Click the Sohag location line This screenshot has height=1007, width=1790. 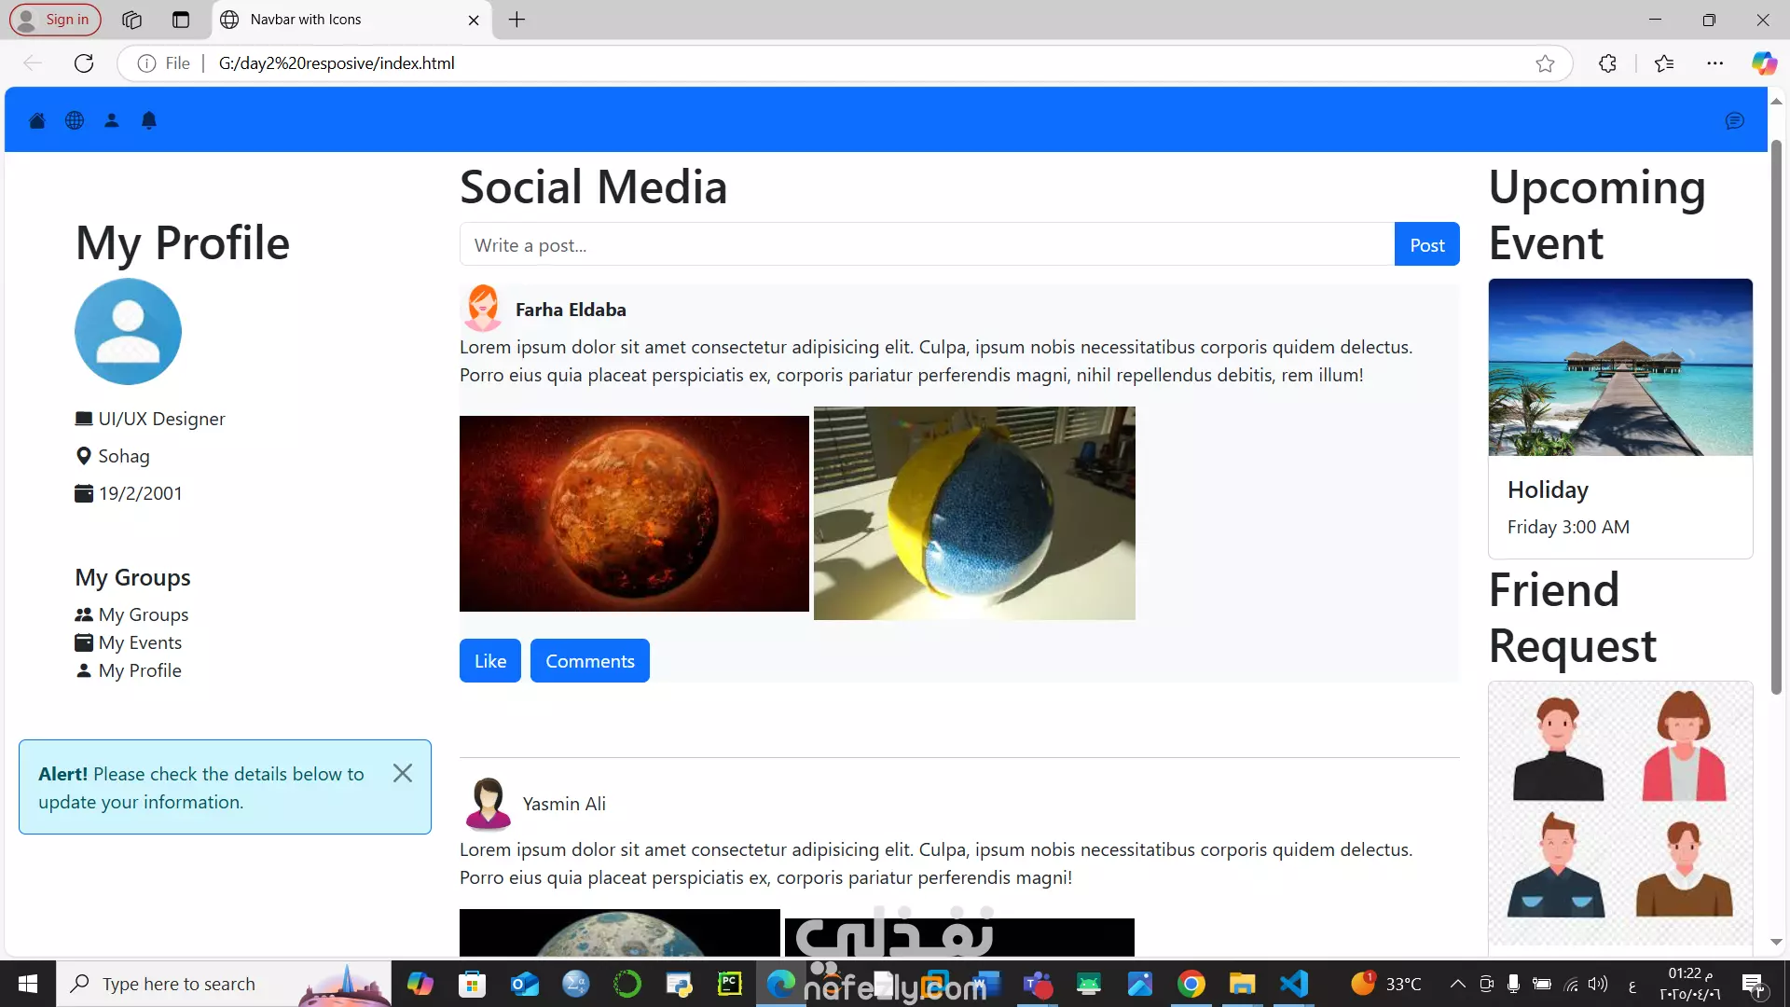pyautogui.click(x=113, y=456)
